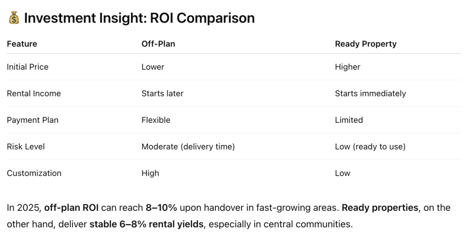This screenshot has height=248, width=471.
Task: Click the Moderate (delivery time) cell
Action: [188, 146]
